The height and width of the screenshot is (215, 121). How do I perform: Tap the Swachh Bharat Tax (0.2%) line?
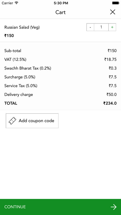pos(60,68)
